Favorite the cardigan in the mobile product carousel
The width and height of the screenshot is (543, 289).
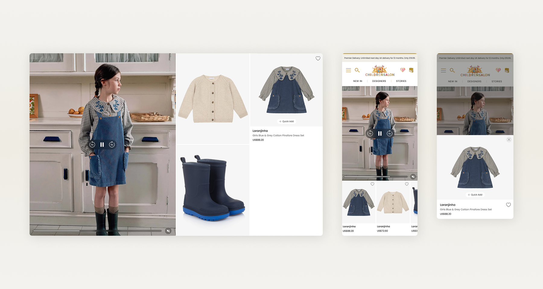[407, 184]
